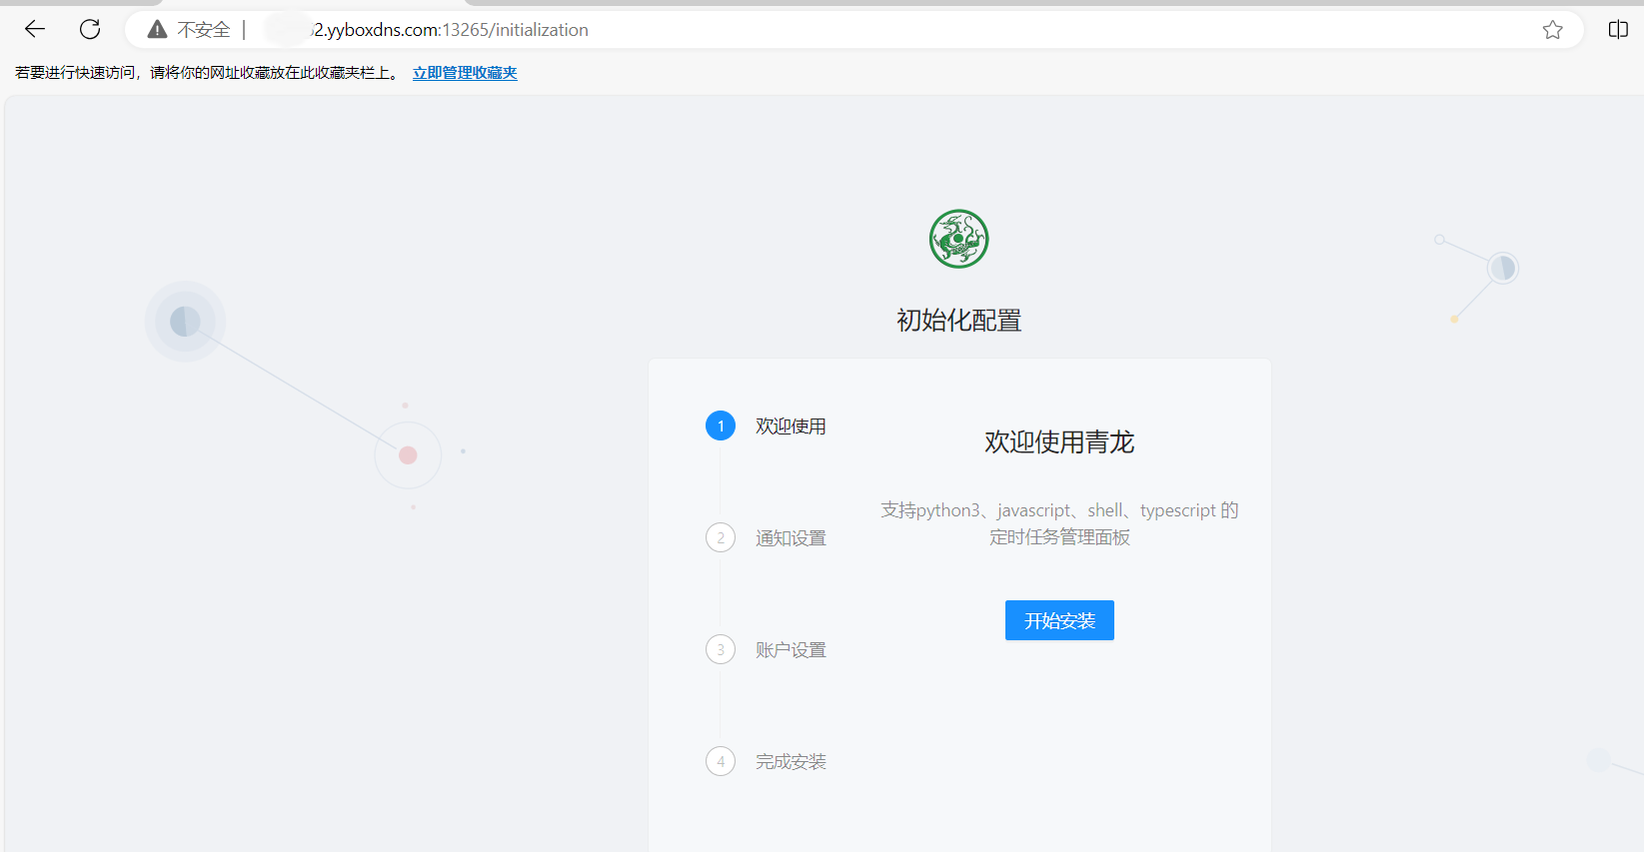Image resolution: width=1644 pixels, height=852 pixels.
Task: Select step 2 circle 通知设置
Action: point(721,537)
